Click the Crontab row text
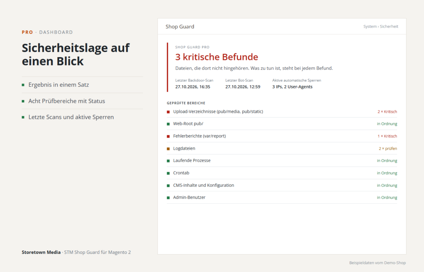This screenshot has height=272, width=424. coord(181,173)
